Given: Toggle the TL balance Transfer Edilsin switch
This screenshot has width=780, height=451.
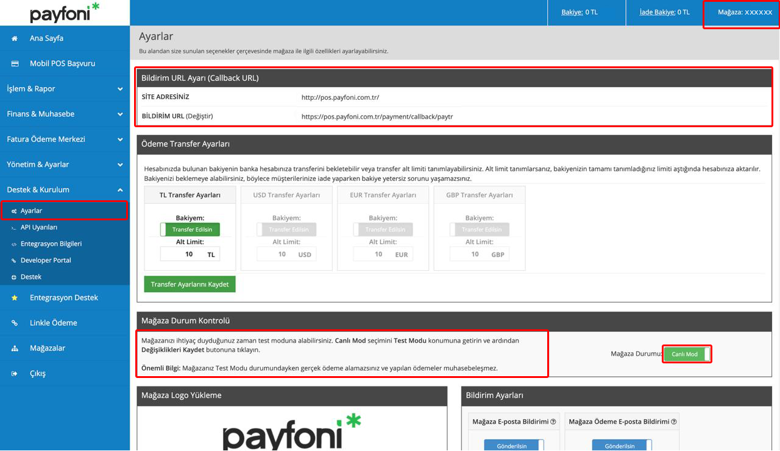Looking at the screenshot, I should pyautogui.click(x=190, y=229).
